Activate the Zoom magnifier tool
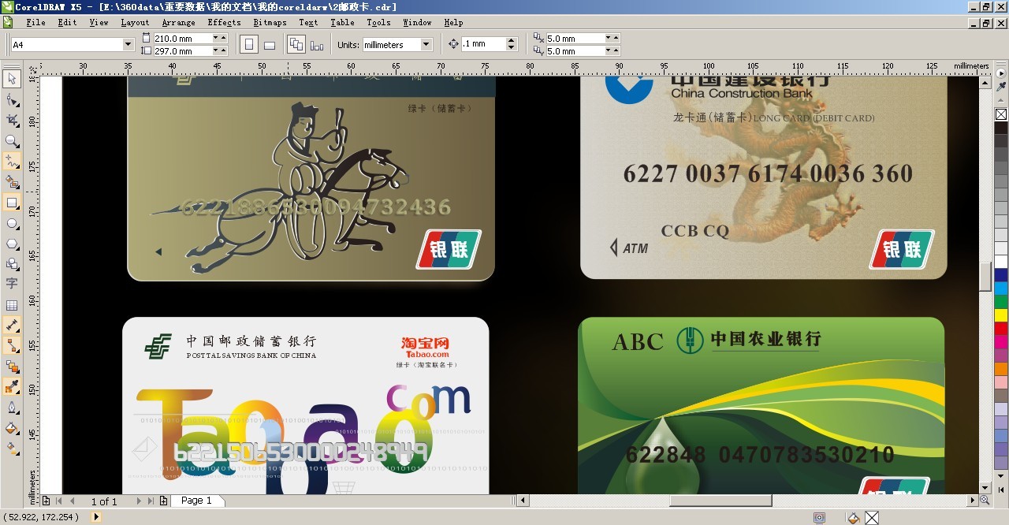This screenshot has height=525, width=1009. click(x=12, y=141)
